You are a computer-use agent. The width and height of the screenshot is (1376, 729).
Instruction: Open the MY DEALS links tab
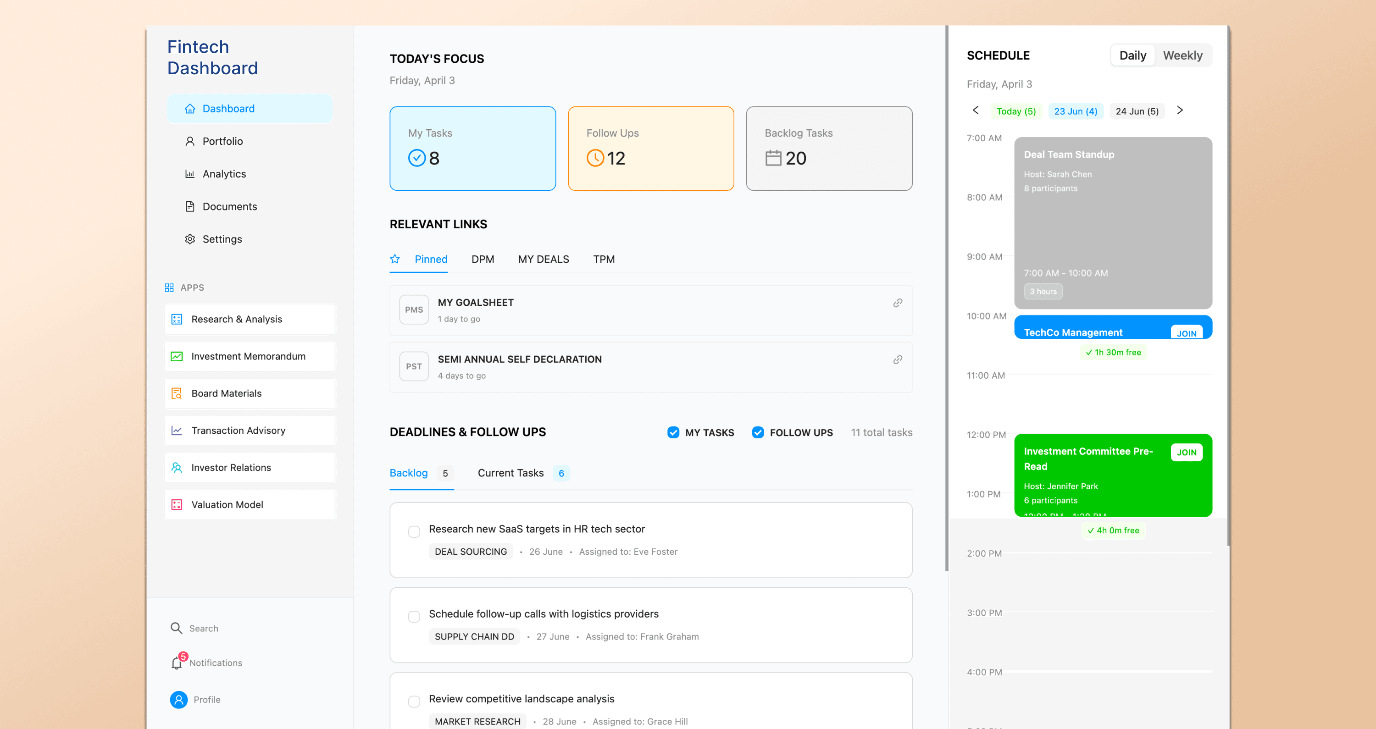[x=543, y=260]
